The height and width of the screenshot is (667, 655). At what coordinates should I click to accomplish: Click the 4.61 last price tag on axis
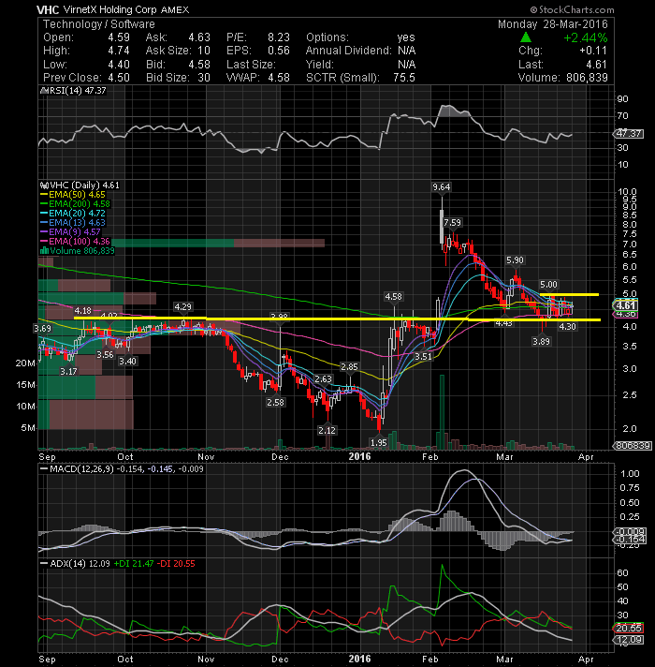625,305
